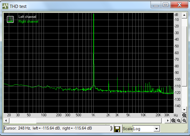Click the "dB" unit label atop the level axis

click(176, 15)
